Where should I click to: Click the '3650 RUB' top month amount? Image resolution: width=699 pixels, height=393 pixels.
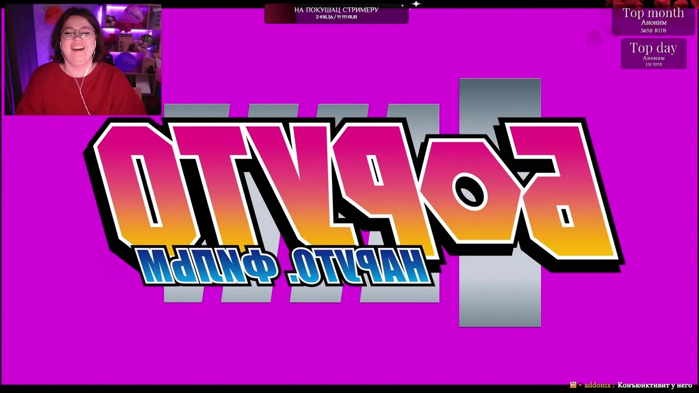pyautogui.click(x=653, y=31)
